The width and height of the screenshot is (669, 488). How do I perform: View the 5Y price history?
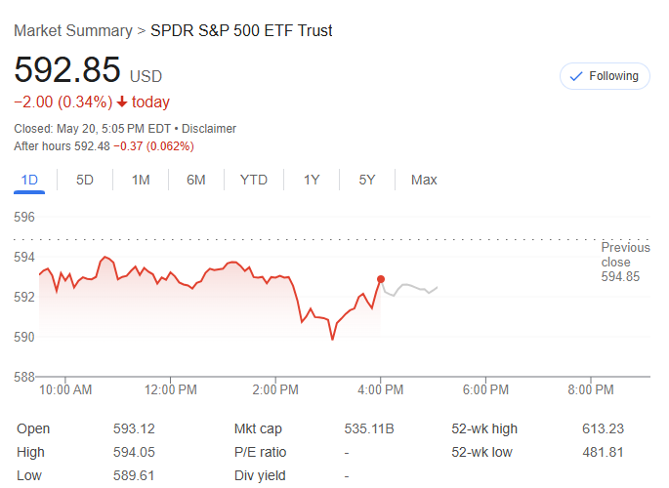(x=367, y=180)
